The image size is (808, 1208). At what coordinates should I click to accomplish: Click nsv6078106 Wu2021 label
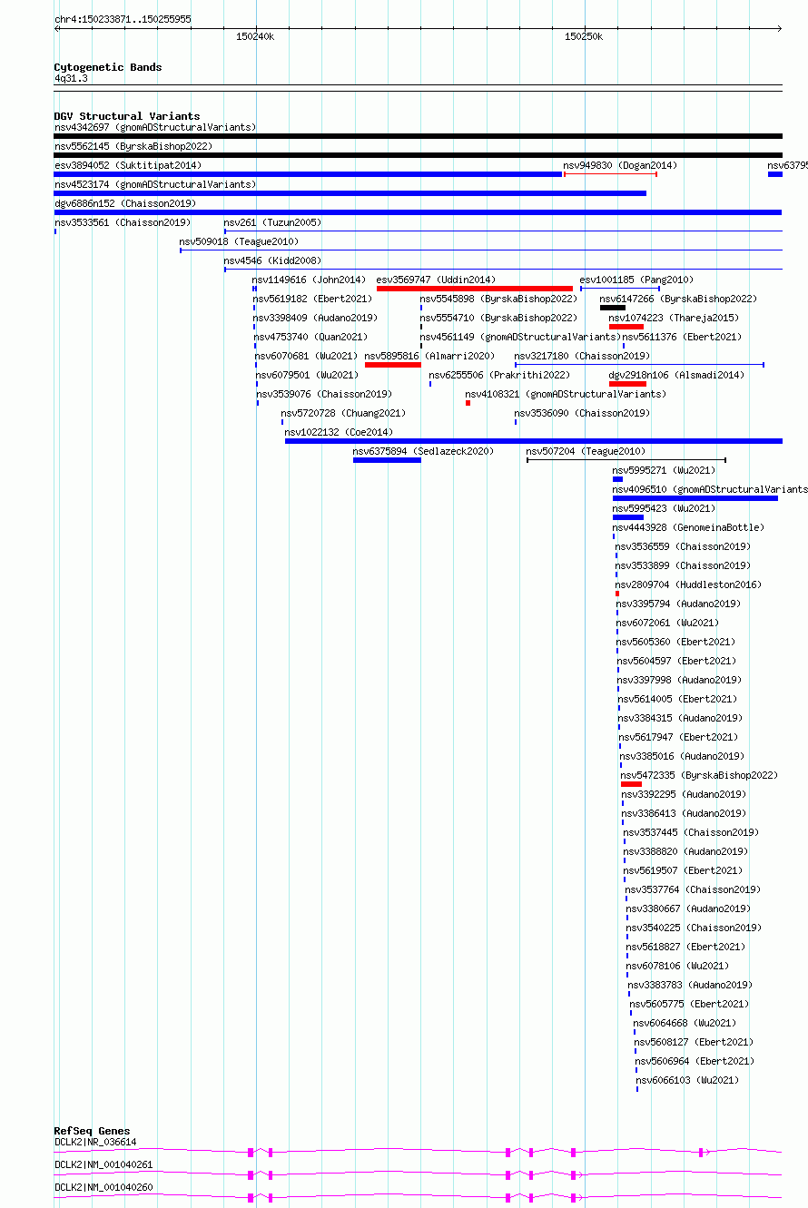point(678,966)
